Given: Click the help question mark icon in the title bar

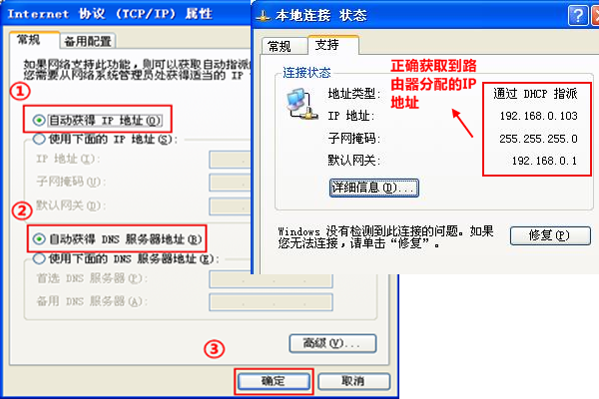Looking at the screenshot, I should click(578, 16).
